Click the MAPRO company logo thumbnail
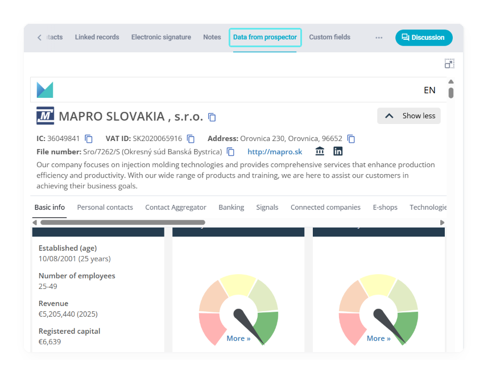Viewport: 488px width, 376px height. [45, 116]
